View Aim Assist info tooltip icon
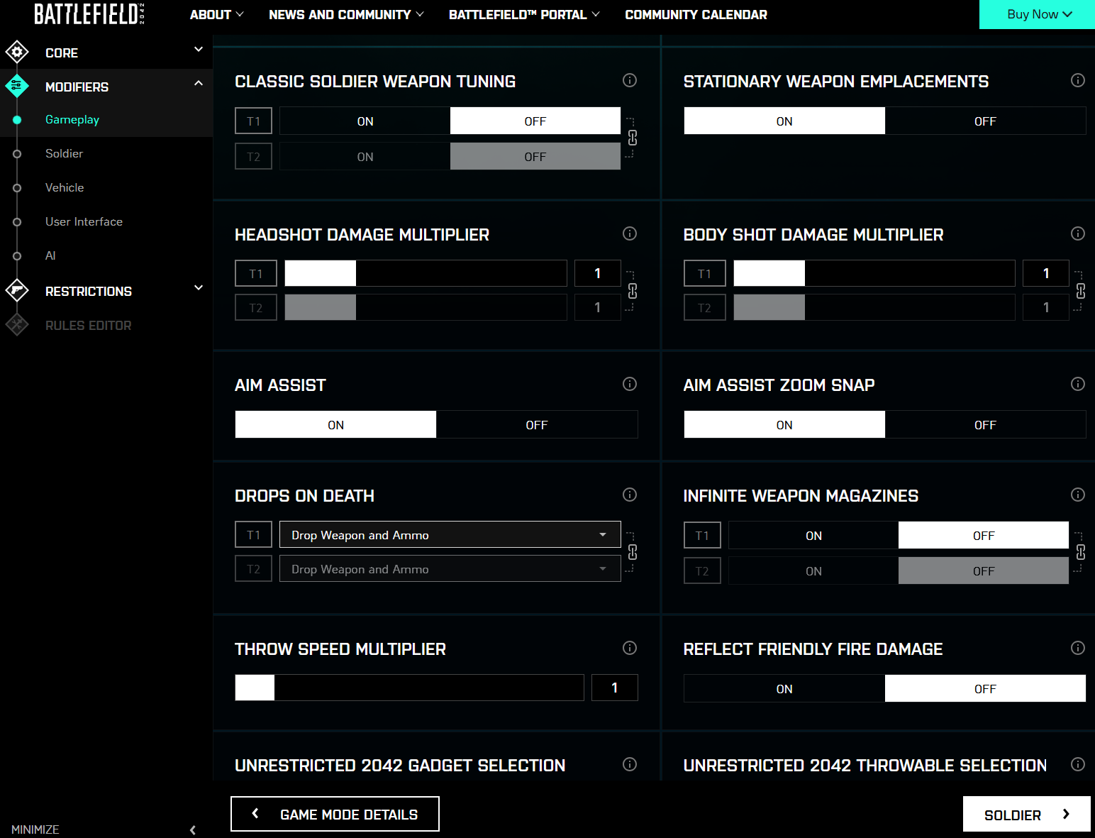Screen dimensions: 1095x838 tap(630, 384)
